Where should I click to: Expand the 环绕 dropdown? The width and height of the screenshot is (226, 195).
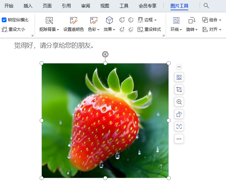180,29
